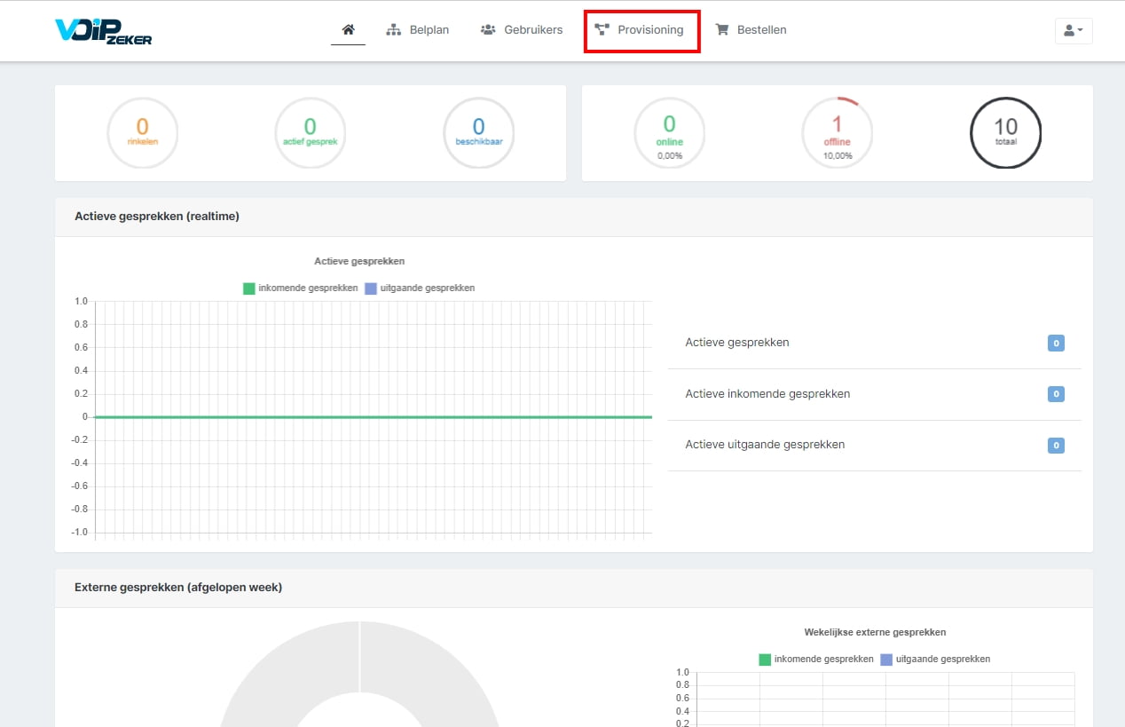Click the Belplan sitemap icon
Viewport: 1125px width, 727px height.
pyautogui.click(x=394, y=30)
